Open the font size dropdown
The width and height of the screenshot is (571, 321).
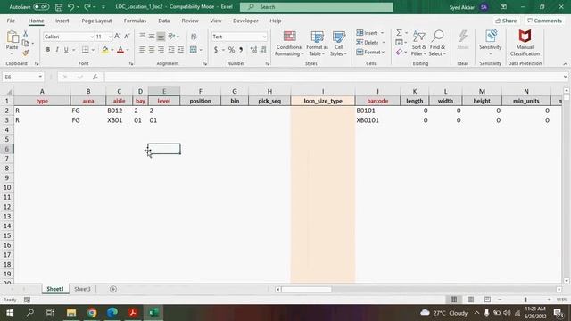pyautogui.click(x=110, y=37)
